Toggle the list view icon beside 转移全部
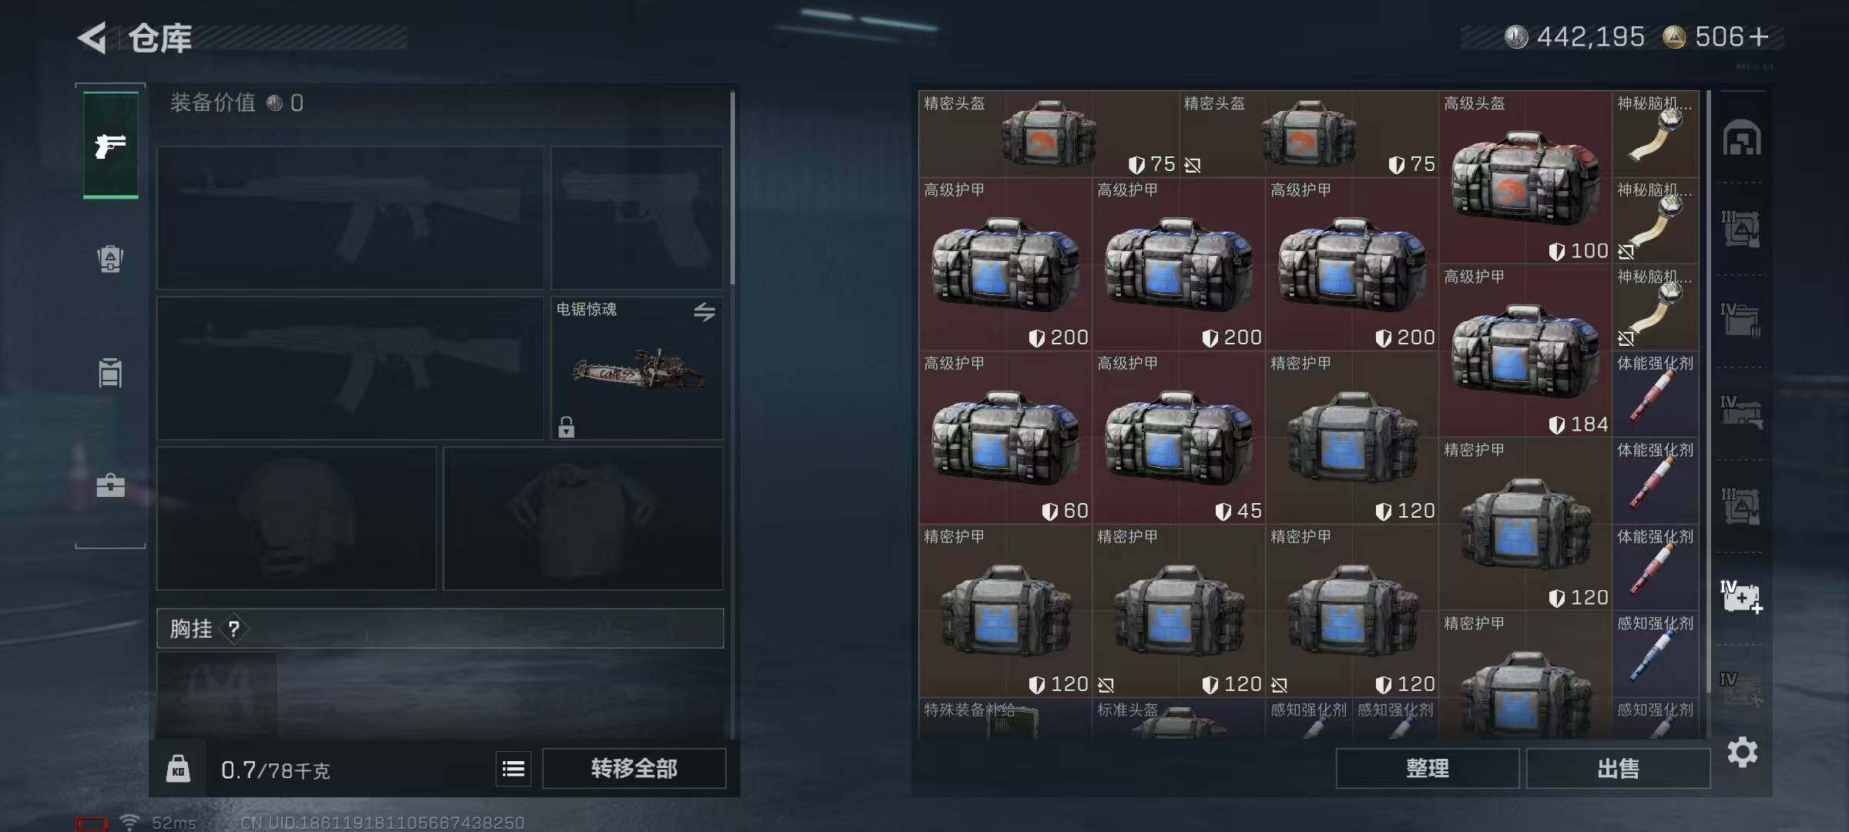 (513, 768)
